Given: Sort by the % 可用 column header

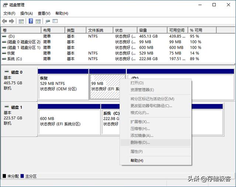Looking at the screenshot, I should tap(202, 30).
